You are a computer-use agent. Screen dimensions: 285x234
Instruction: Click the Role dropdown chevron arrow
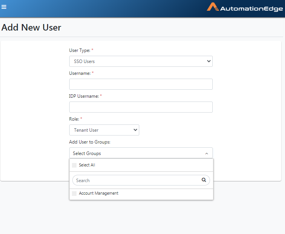[135, 130]
